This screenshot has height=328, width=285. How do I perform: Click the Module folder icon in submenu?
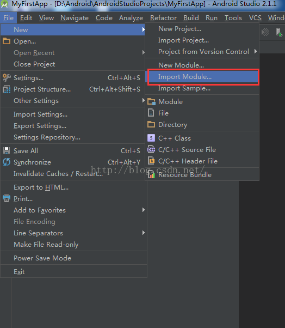151,102
